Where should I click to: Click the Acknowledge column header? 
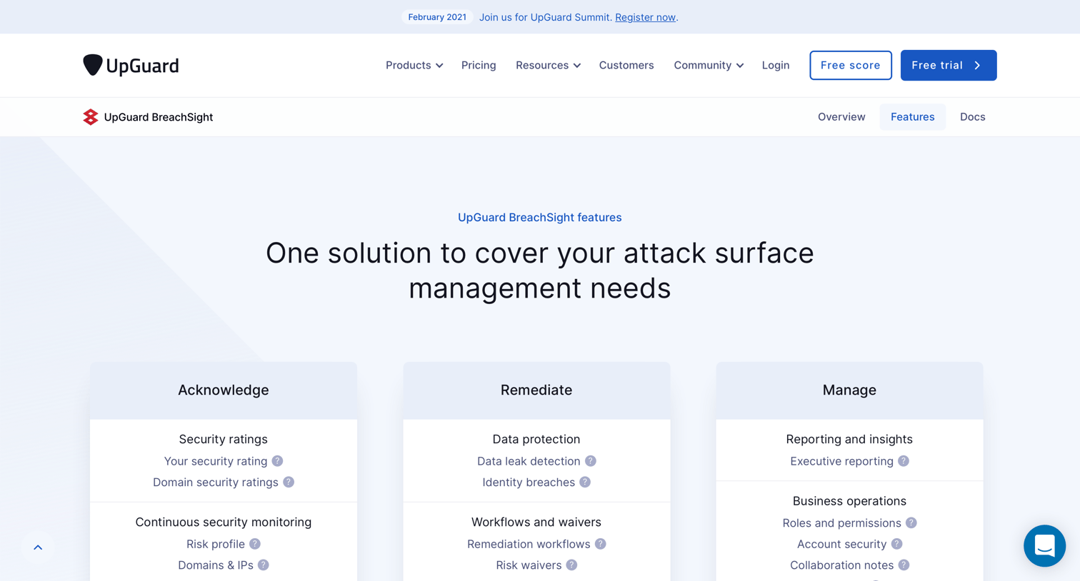click(x=224, y=390)
